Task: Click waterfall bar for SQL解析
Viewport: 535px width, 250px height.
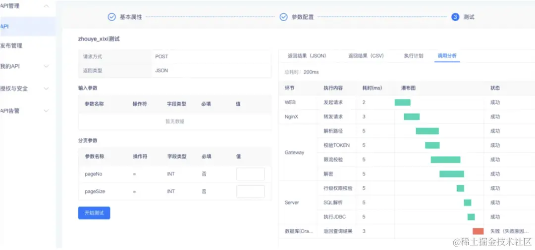Action: click(468, 203)
